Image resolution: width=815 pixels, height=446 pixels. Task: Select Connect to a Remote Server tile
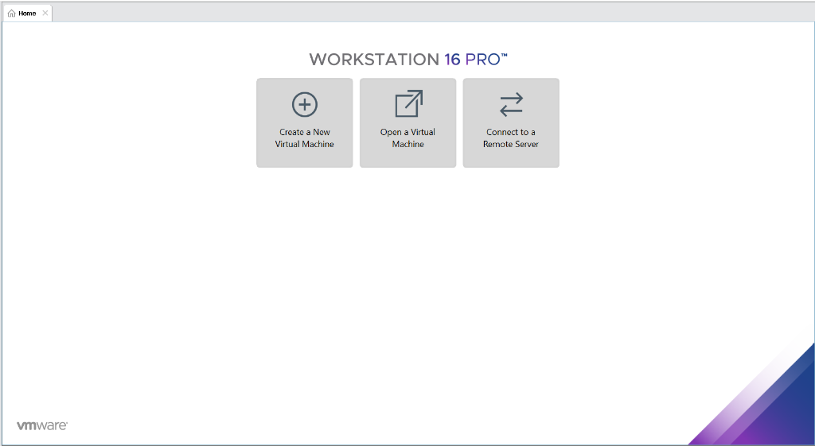point(511,123)
